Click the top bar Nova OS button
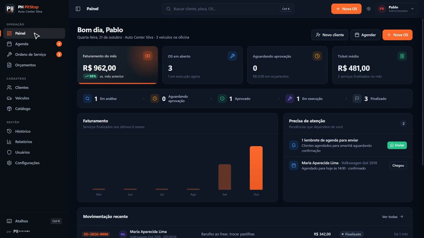The width and height of the screenshot is (424, 238). [346, 9]
